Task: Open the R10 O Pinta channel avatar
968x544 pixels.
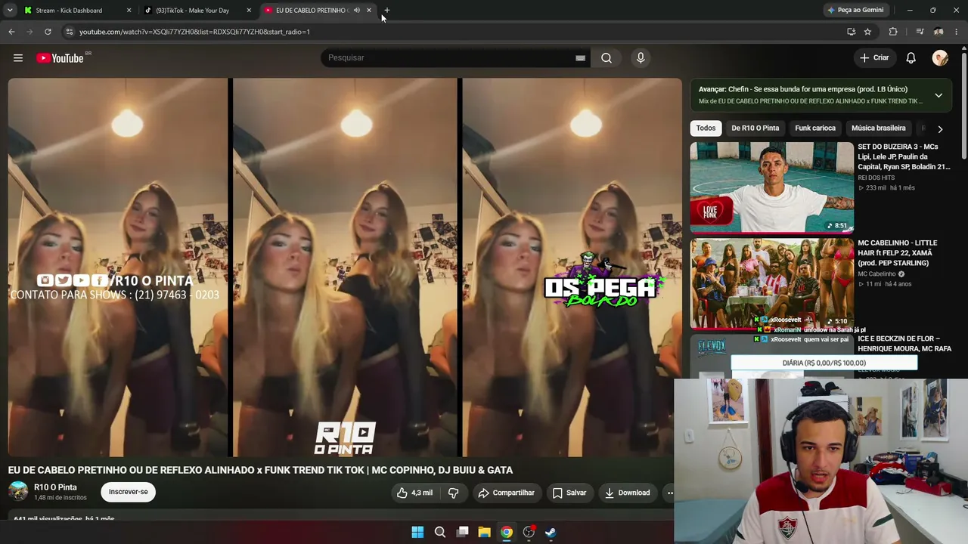Action: [18, 492]
